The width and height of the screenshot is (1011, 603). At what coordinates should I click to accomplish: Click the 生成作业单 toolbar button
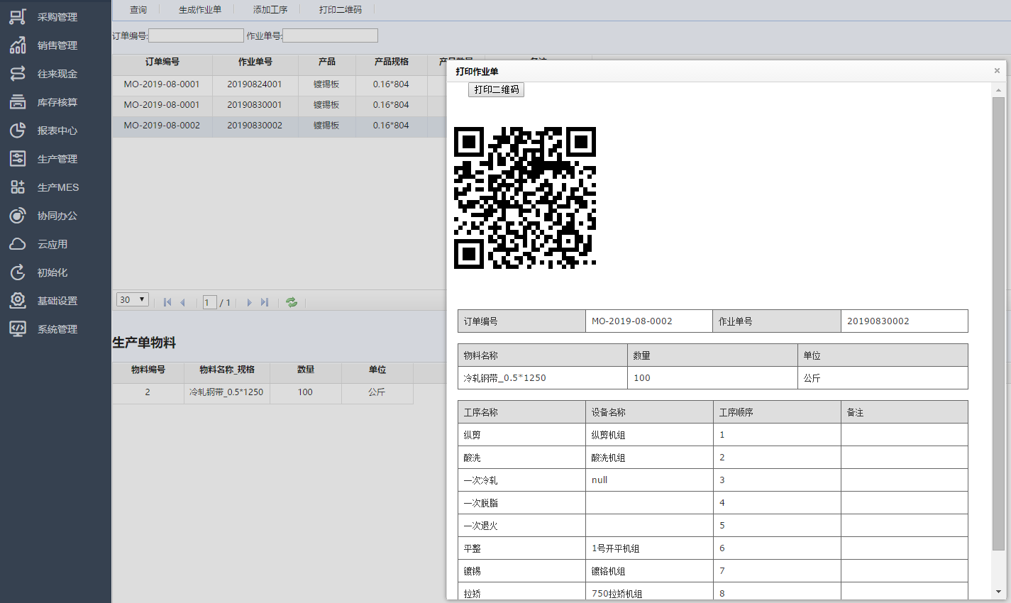[200, 9]
